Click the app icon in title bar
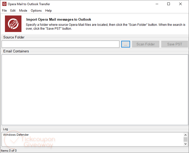This screenshot has height=153, width=189. (x=4, y=4)
